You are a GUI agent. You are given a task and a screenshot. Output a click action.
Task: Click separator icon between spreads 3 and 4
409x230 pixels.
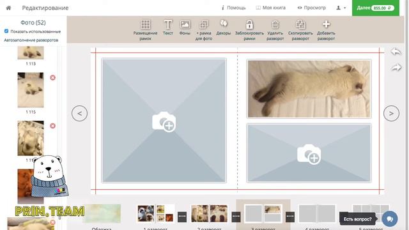point(290,217)
